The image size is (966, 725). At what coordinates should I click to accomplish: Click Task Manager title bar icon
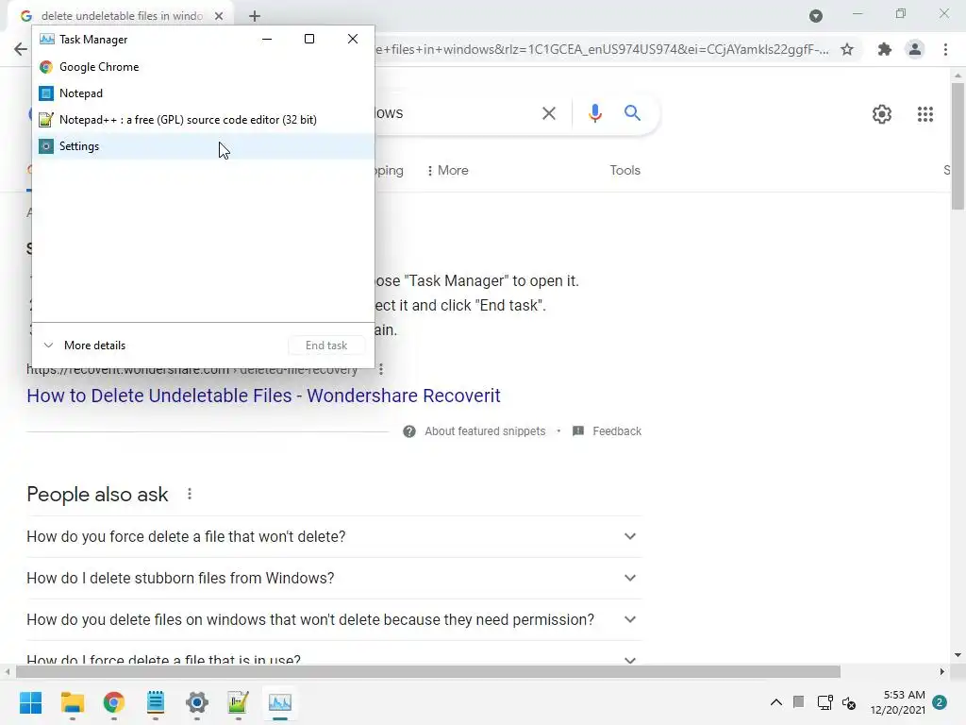coord(47,39)
